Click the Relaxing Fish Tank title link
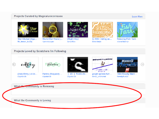This screenshot has height=119, width=159. [x=127, y=39]
